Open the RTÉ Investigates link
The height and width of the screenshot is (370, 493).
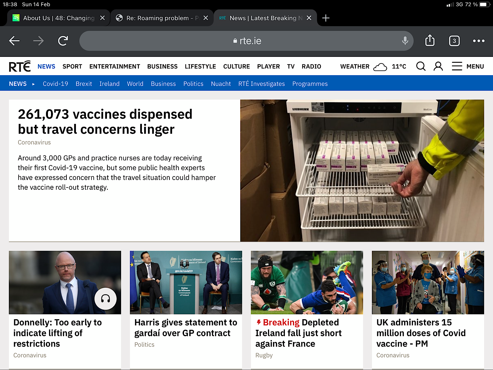[261, 84]
